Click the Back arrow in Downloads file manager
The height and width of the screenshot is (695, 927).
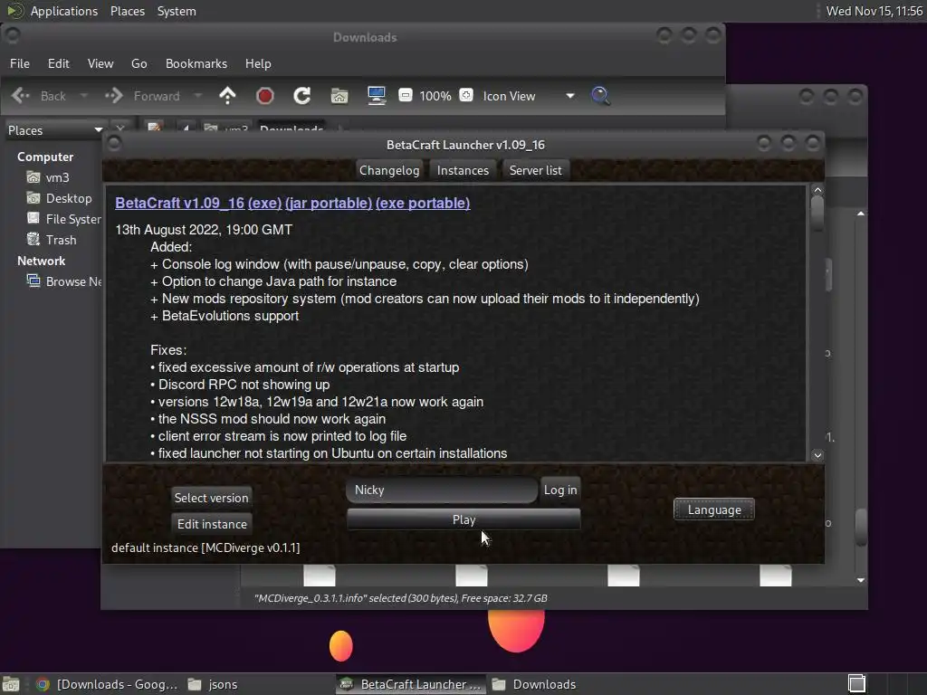click(21, 96)
